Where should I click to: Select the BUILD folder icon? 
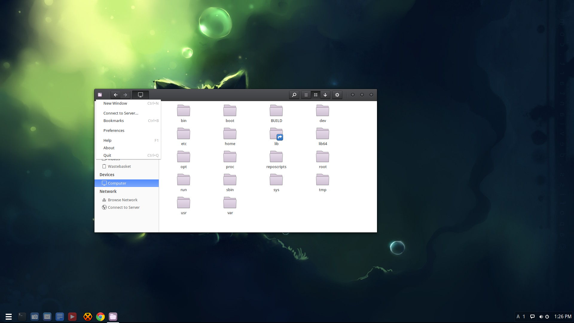tap(276, 110)
